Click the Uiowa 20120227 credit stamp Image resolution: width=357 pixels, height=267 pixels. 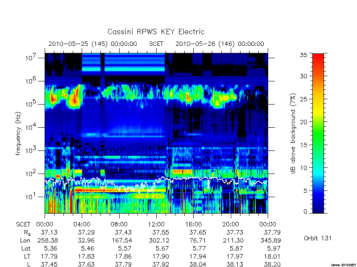(x=344, y=265)
